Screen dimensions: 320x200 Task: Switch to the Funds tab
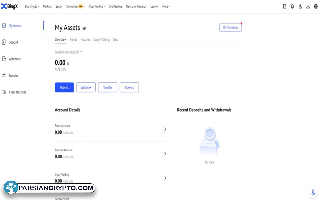(x=73, y=40)
